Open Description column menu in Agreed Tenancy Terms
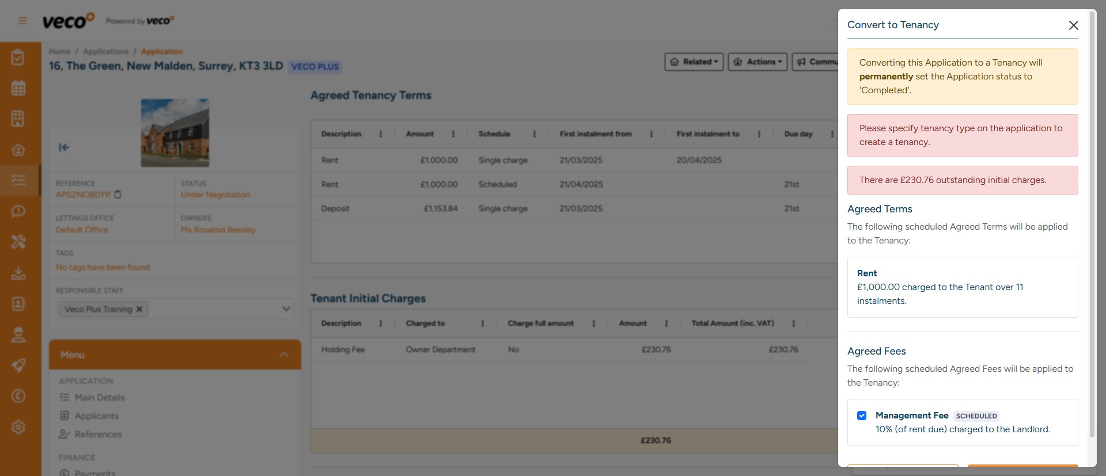Screen dimensions: 1106x476 tap(381, 134)
